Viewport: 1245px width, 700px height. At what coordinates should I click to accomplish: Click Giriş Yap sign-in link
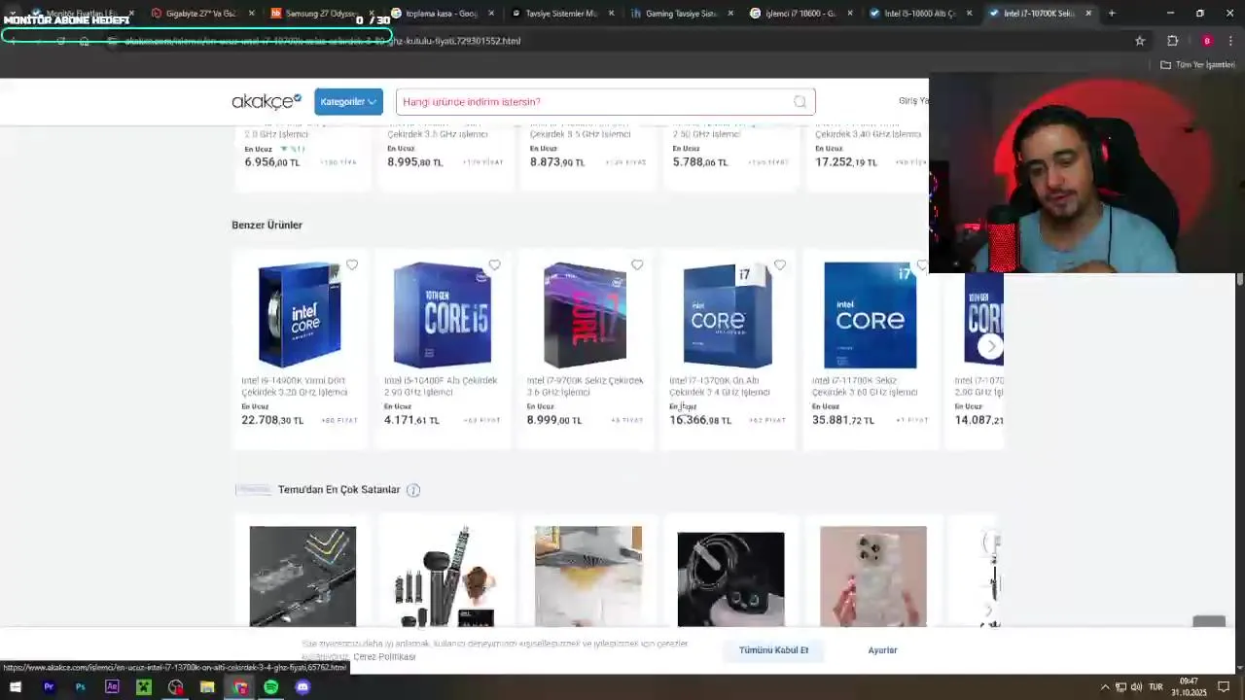click(913, 101)
